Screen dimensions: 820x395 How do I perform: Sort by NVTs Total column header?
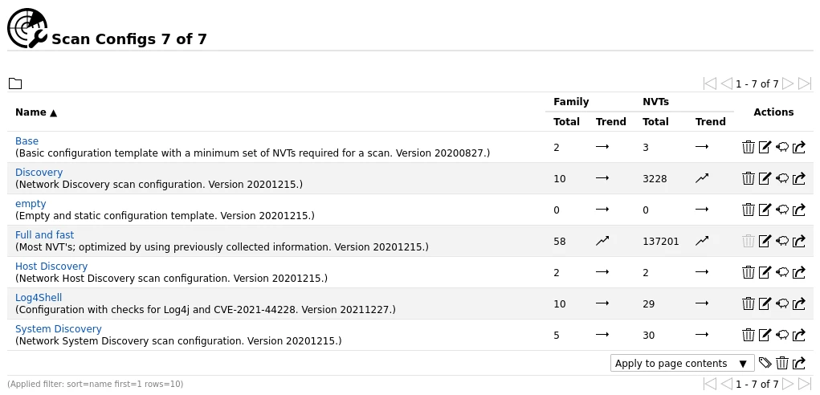pos(655,122)
